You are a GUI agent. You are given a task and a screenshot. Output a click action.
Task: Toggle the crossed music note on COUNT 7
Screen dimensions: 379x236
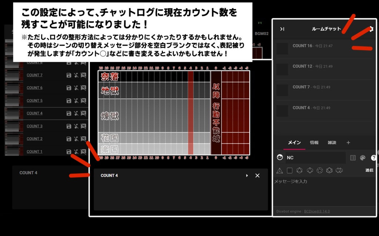point(76,75)
